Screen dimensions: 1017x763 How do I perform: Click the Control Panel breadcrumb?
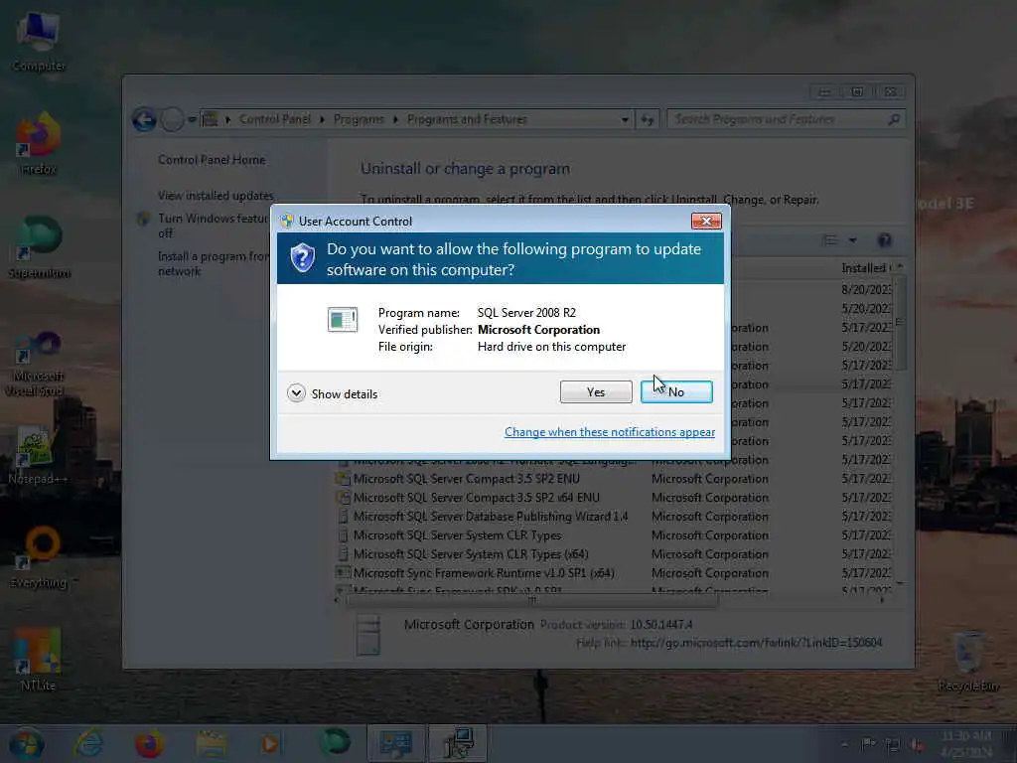pyautogui.click(x=274, y=119)
